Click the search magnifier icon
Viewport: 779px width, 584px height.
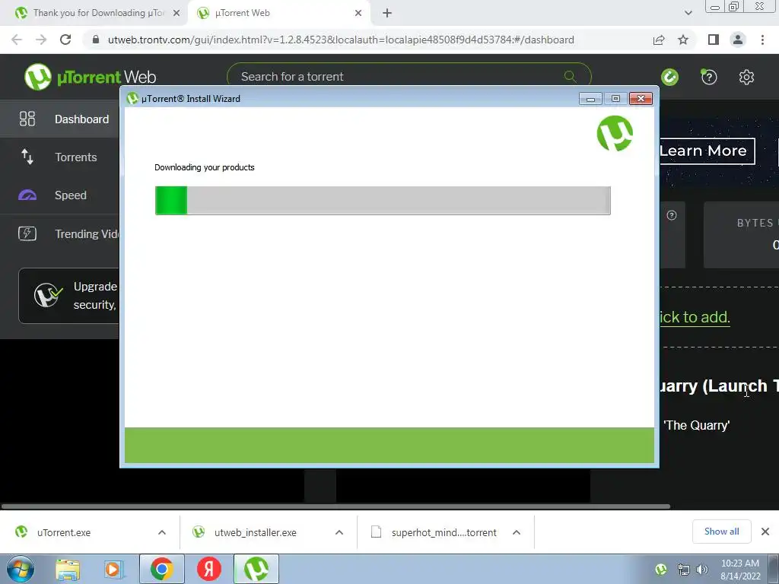(571, 77)
